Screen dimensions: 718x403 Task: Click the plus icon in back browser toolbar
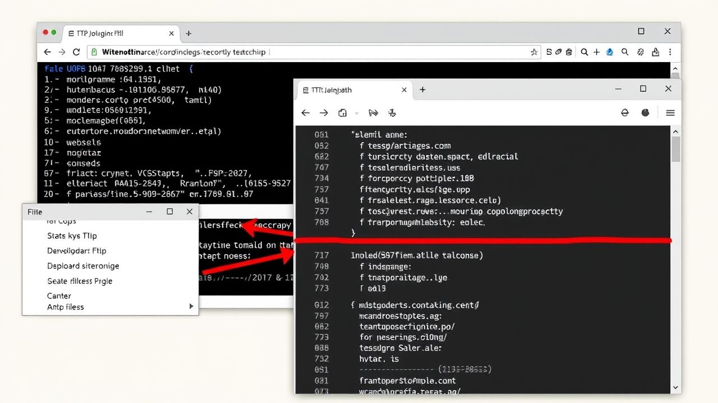tap(596, 52)
